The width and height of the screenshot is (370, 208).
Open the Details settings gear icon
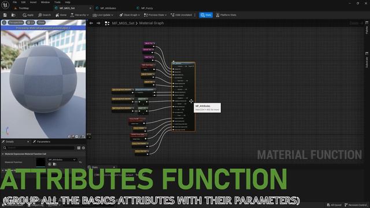click(83, 148)
